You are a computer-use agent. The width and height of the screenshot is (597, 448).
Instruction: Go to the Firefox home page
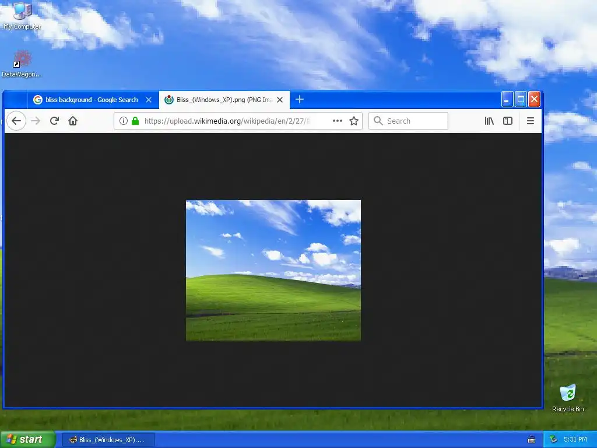[73, 121]
